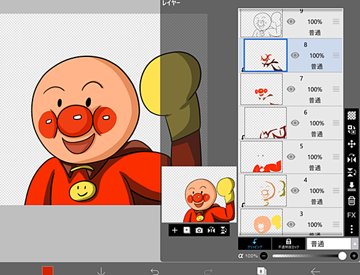Select the move transform arrows icon
The width and height of the screenshot is (360, 275).
[x=351, y=144]
